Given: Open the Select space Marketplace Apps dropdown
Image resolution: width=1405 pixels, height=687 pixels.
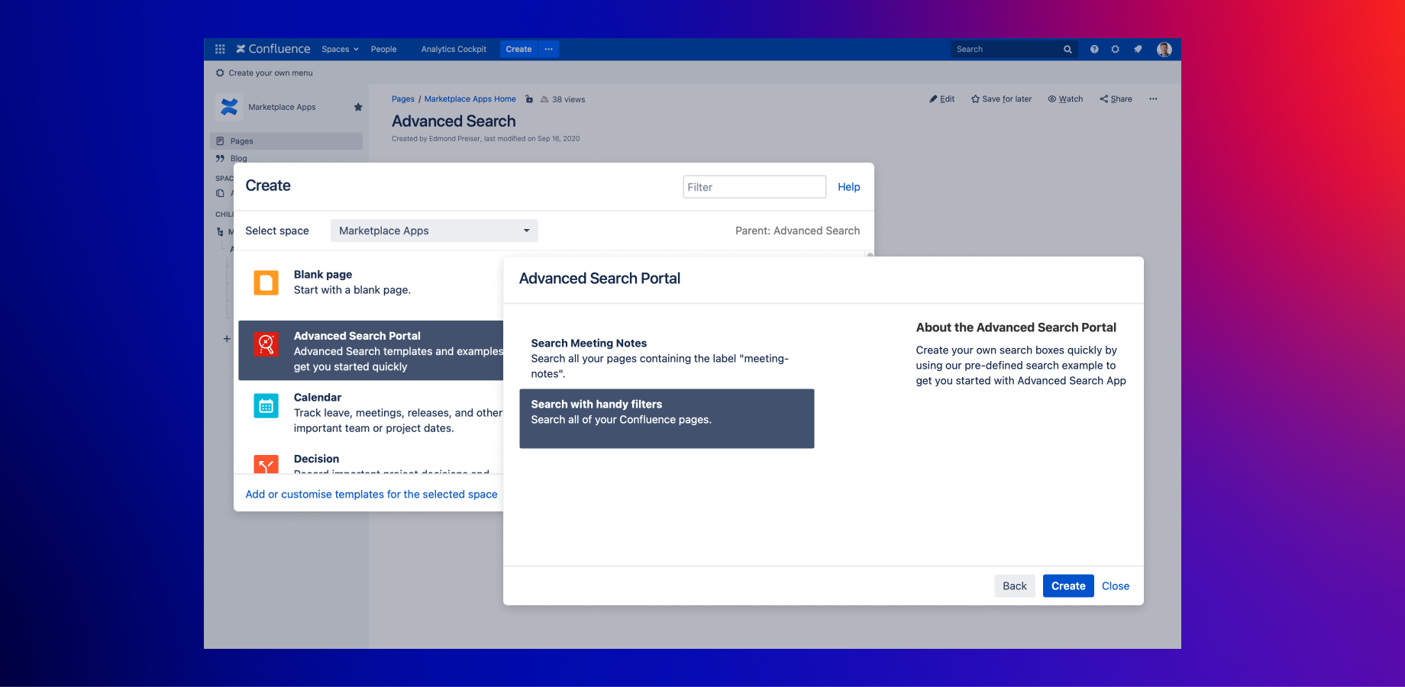Looking at the screenshot, I should [x=434, y=231].
